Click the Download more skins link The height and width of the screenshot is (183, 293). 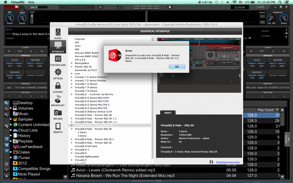point(228,161)
